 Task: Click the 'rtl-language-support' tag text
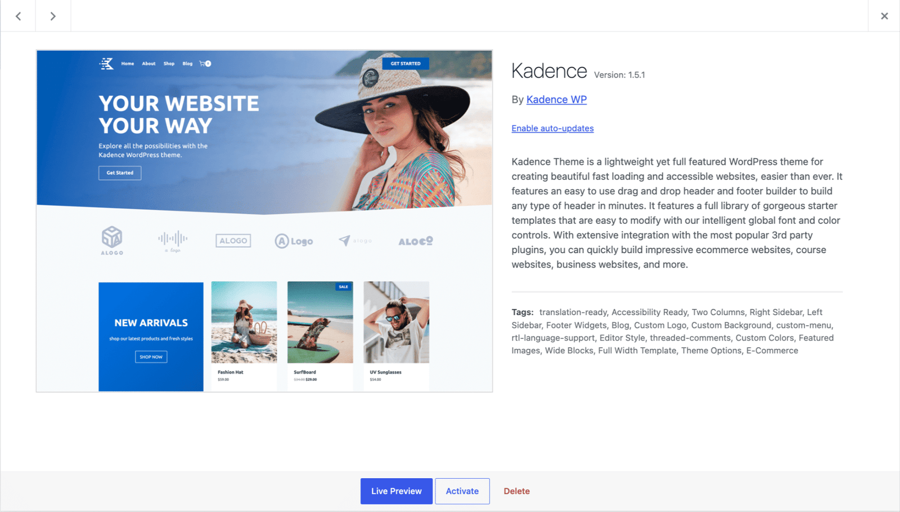(x=553, y=338)
